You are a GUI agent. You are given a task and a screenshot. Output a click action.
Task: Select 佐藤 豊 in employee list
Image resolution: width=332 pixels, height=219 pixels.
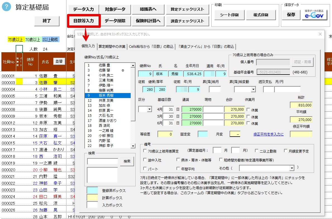click(x=108, y=65)
